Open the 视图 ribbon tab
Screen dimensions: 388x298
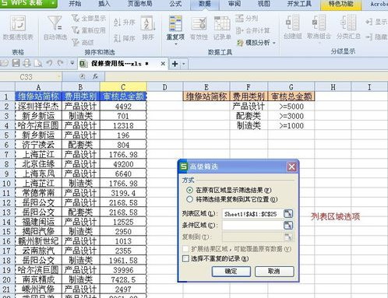tap(264, 4)
